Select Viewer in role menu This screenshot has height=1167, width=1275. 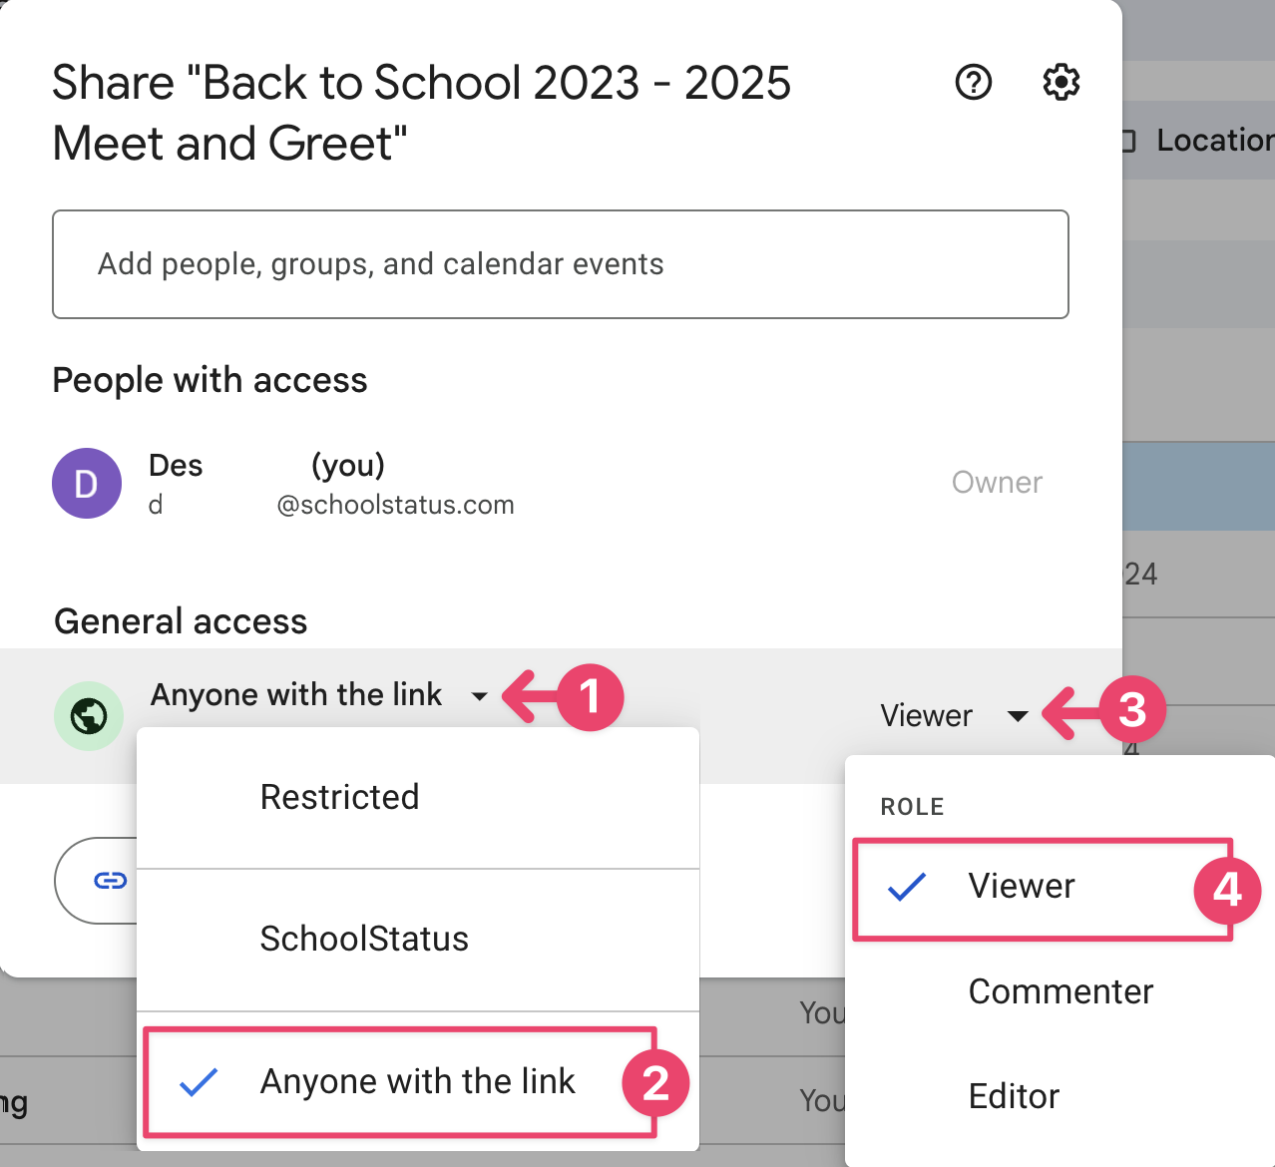[1022, 887]
